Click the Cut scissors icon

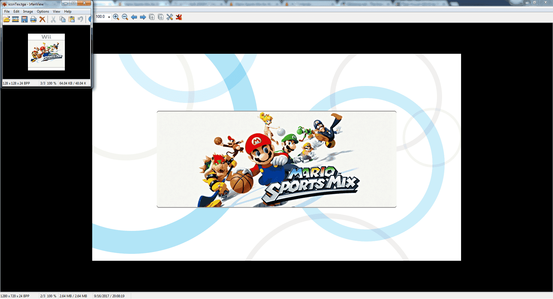53,19
